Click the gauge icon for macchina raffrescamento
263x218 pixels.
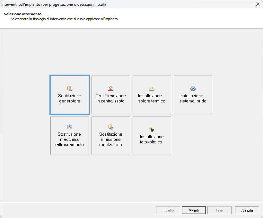[70, 127]
